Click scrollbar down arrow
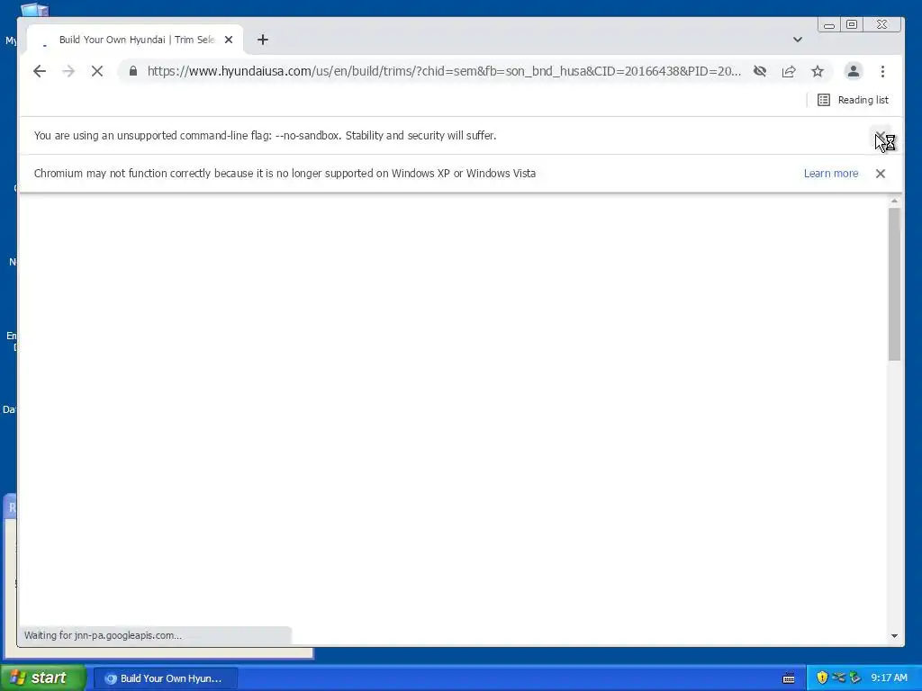 [894, 636]
